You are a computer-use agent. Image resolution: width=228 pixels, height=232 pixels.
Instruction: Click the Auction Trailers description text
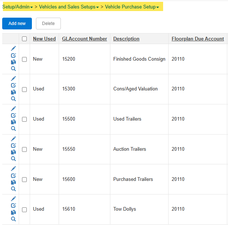point(130,149)
